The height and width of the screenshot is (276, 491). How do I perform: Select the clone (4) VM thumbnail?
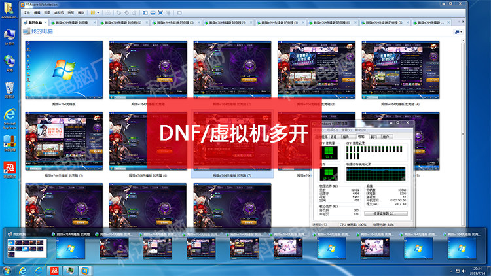click(401, 69)
